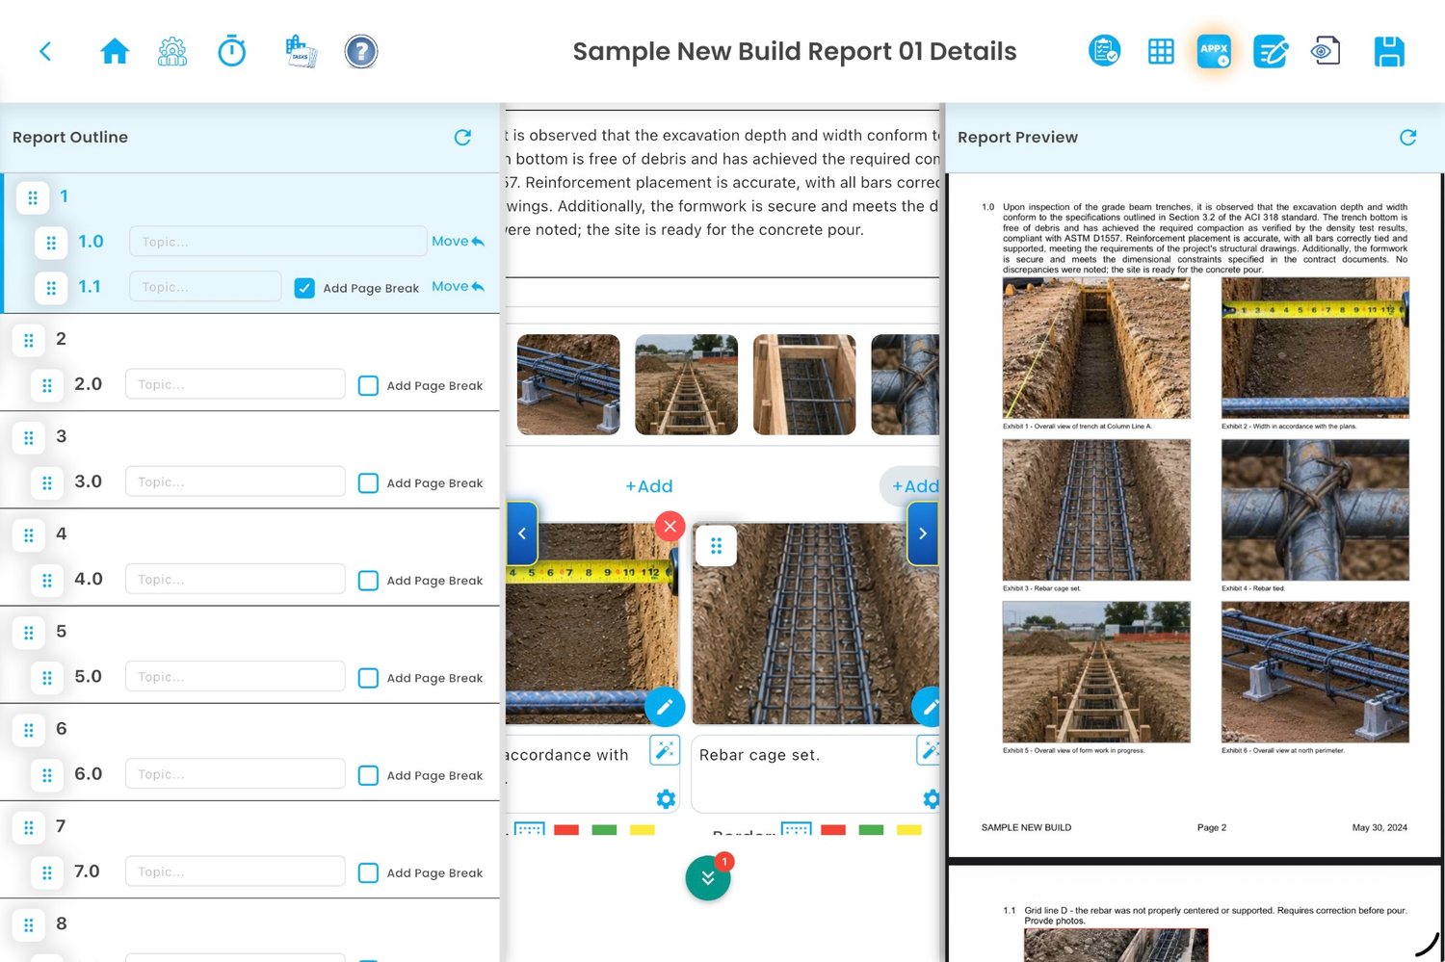1445x962 pixels.
Task: Refresh the Report Outline panel
Action: [462, 138]
